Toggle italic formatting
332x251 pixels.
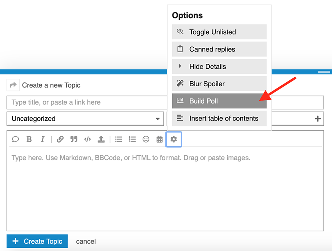click(x=42, y=139)
